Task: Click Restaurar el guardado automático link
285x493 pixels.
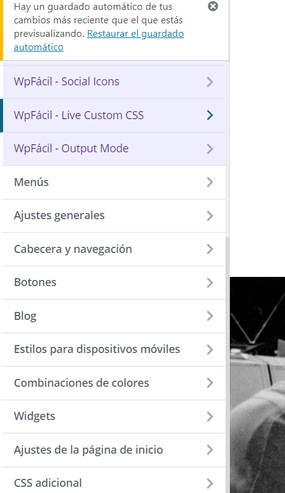Action: tap(99, 41)
